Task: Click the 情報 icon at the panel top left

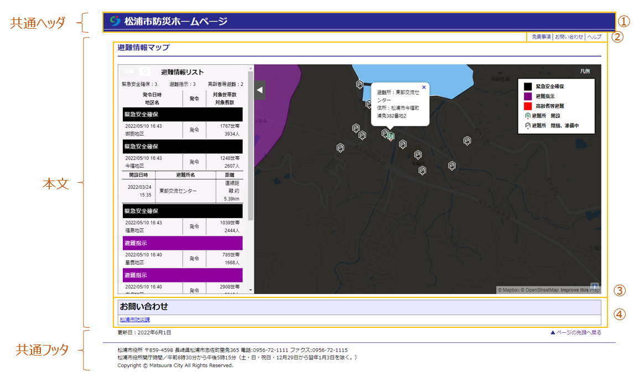Action: pos(128,71)
